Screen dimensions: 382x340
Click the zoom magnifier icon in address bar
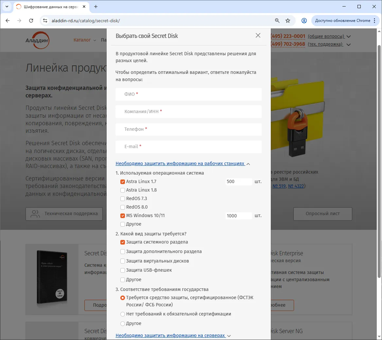tap(277, 21)
